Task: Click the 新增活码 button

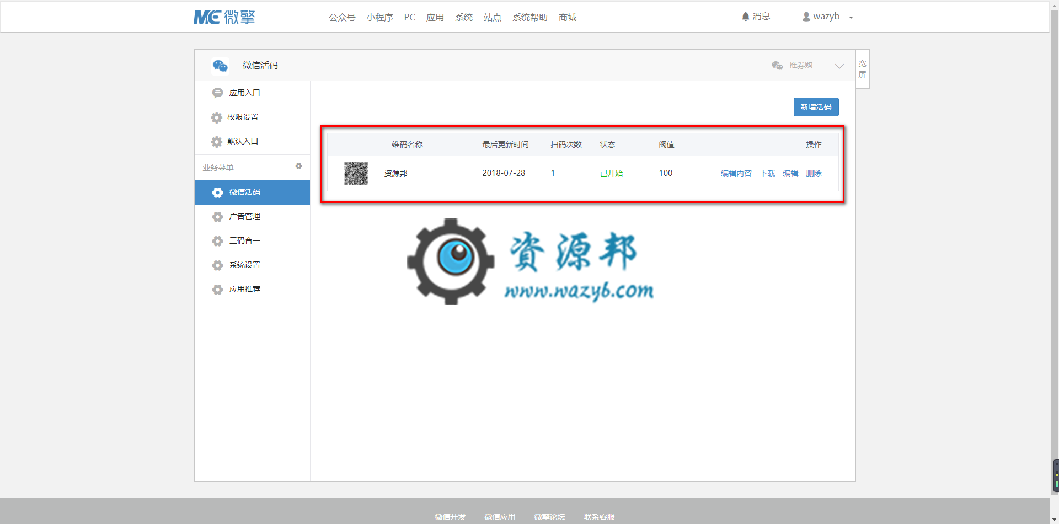Action: pos(816,107)
